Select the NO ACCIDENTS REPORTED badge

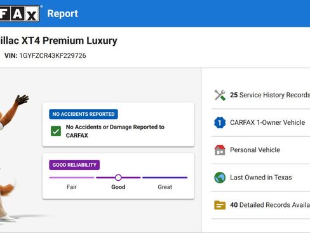point(83,114)
